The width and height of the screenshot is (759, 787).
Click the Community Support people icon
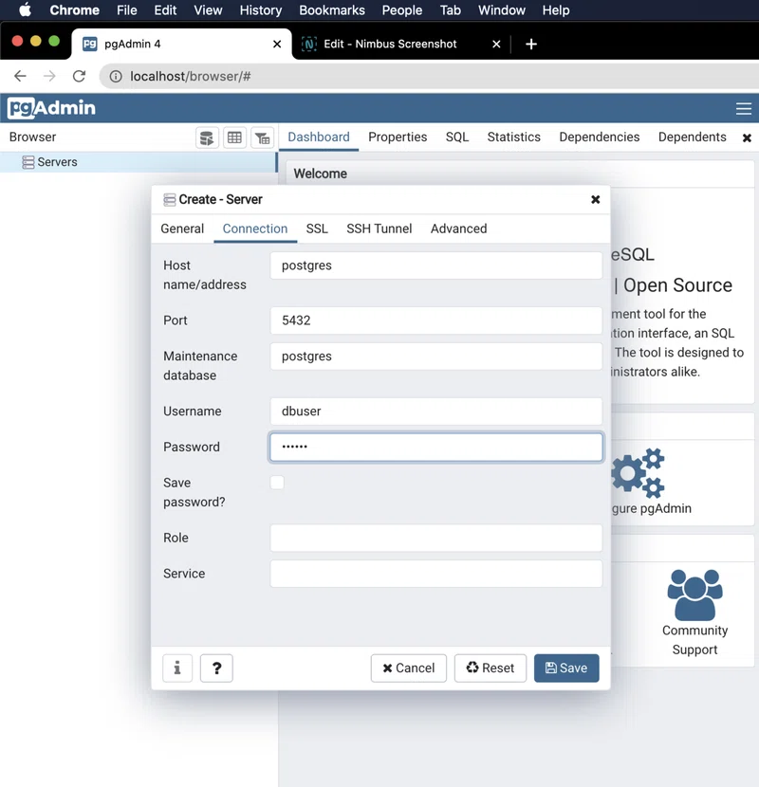click(694, 595)
